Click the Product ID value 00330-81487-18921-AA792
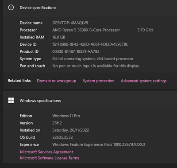This screenshot has width=177, height=168. [76, 51]
